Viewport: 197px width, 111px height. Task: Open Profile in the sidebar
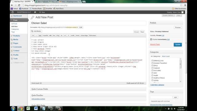pos(16,55)
